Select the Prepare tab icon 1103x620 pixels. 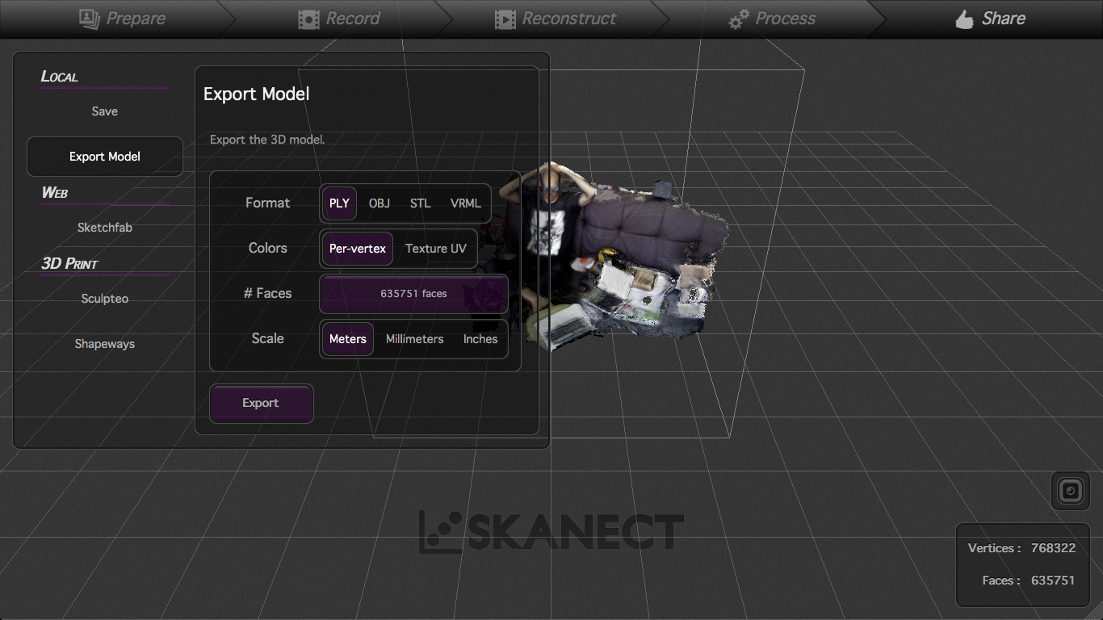tap(89, 18)
